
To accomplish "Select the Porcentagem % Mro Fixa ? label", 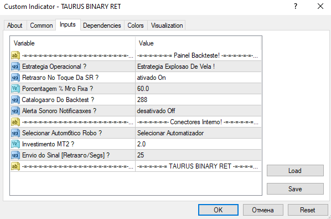I will 58,89.
